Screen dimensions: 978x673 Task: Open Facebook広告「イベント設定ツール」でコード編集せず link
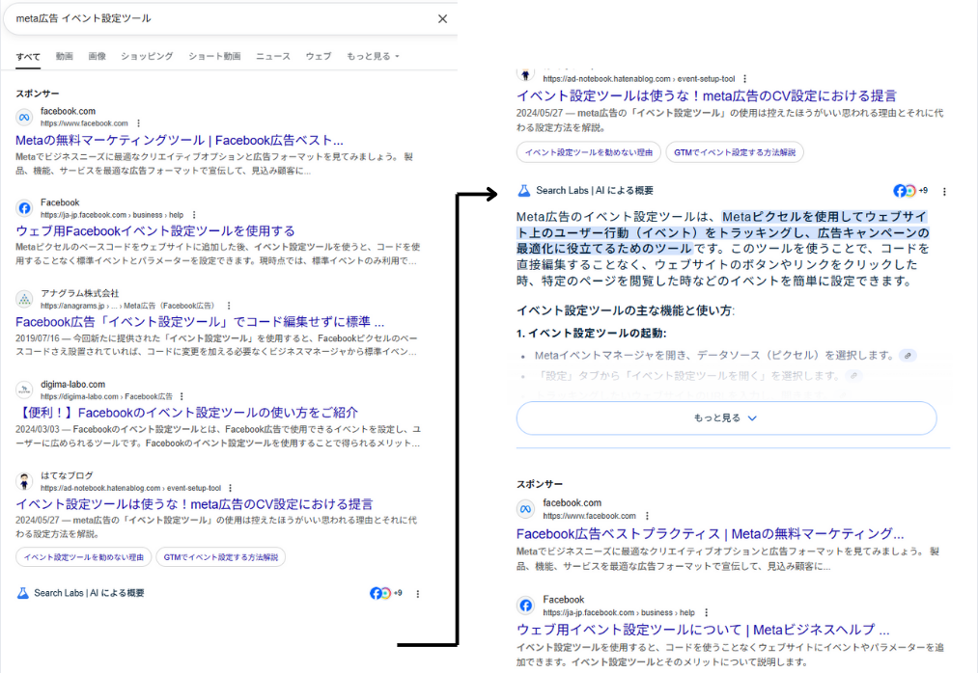pos(200,322)
